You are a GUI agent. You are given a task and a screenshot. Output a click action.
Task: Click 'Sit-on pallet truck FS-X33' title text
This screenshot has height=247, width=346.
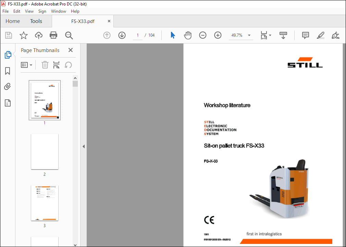234,146
